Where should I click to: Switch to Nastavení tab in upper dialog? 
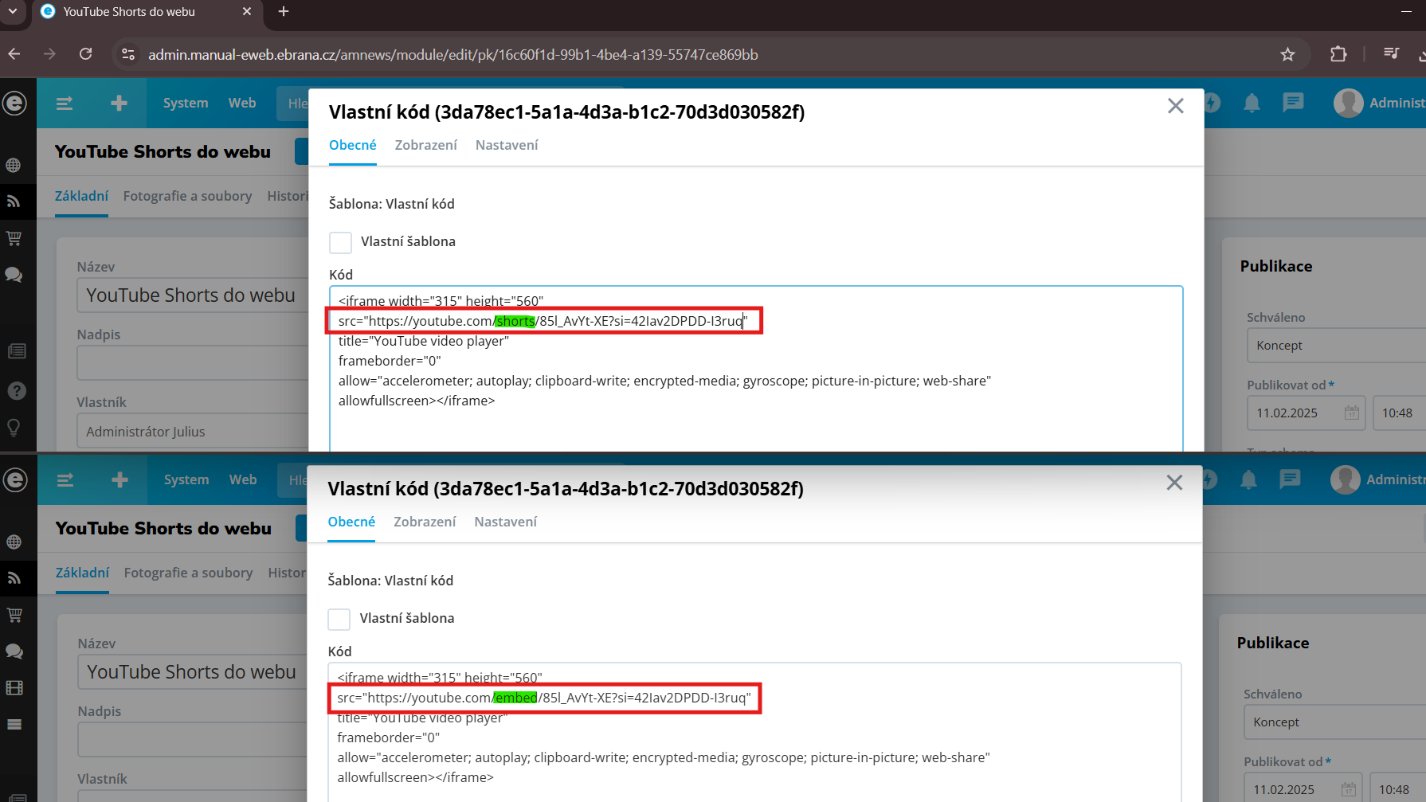507,145
